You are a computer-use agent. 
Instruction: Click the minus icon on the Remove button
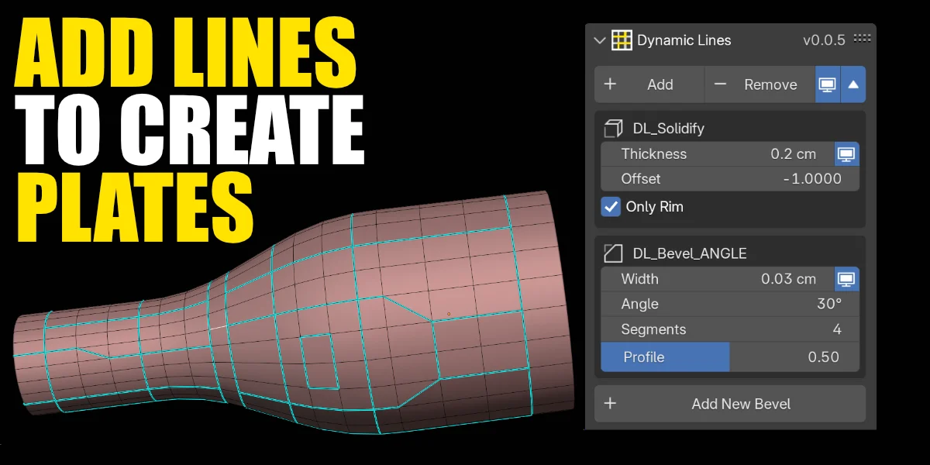(720, 84)
